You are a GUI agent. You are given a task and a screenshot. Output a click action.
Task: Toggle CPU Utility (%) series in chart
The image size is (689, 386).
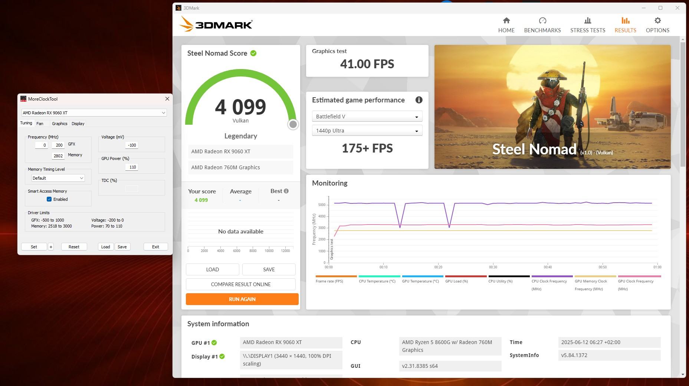[x=509, y=279]
